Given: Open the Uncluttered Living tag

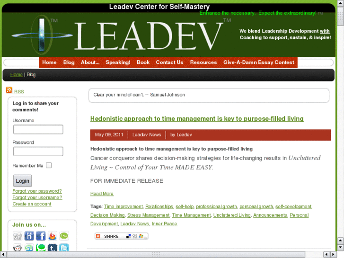Looking at the screenshot, I should click(232, 215).
